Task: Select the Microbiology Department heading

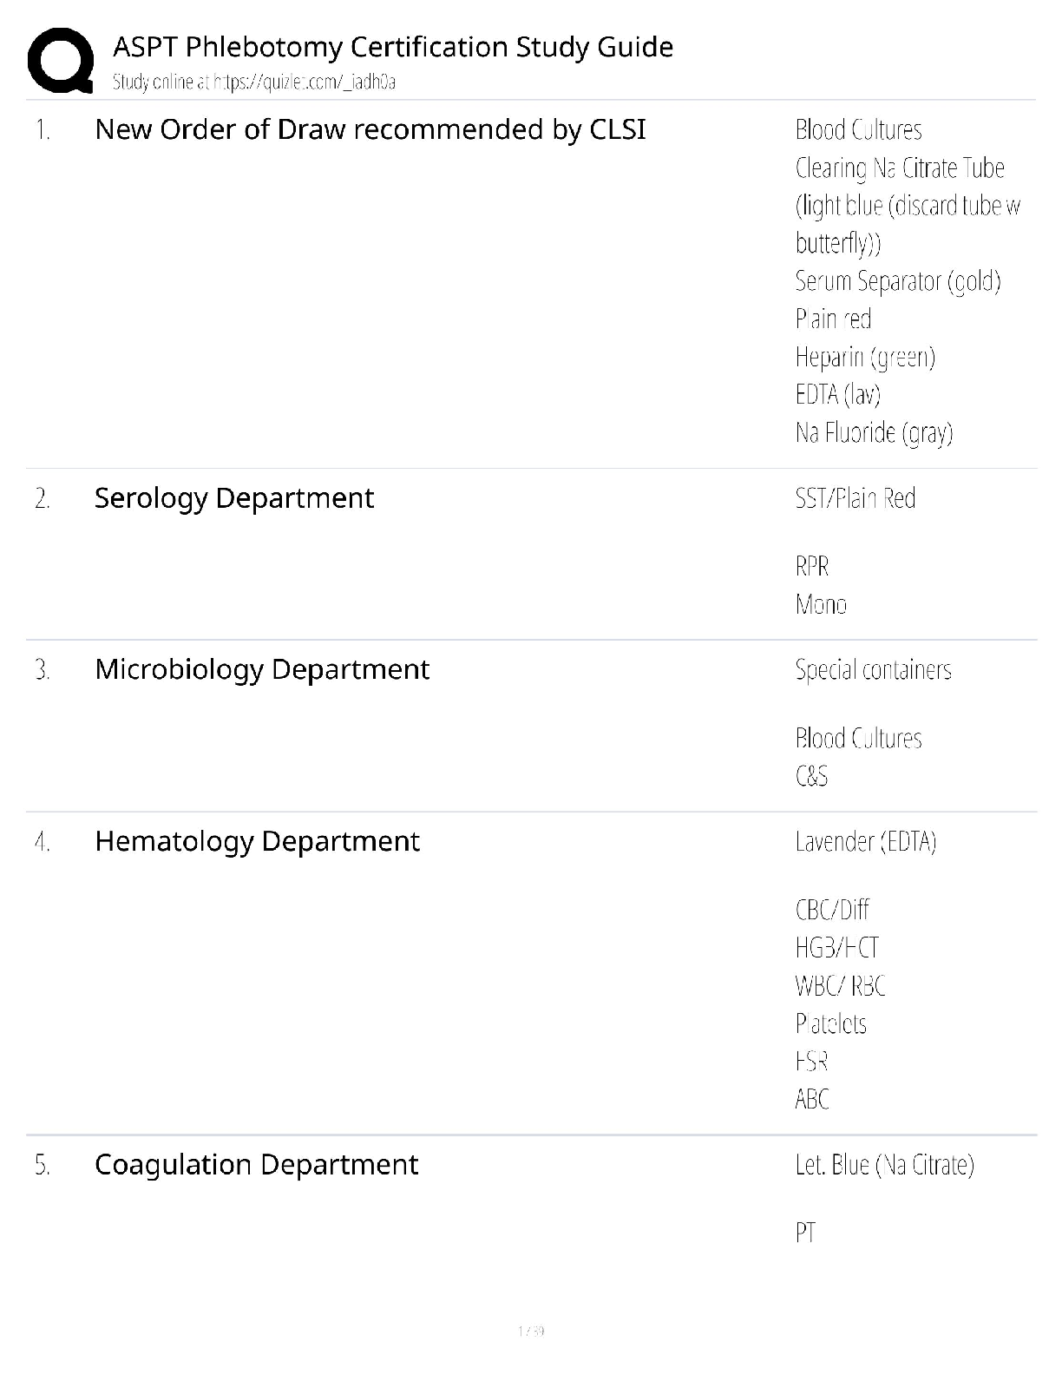Action: [262, 669]
